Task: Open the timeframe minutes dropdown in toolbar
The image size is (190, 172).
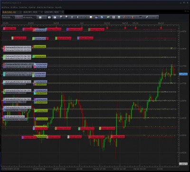Action: pos(29,17)
